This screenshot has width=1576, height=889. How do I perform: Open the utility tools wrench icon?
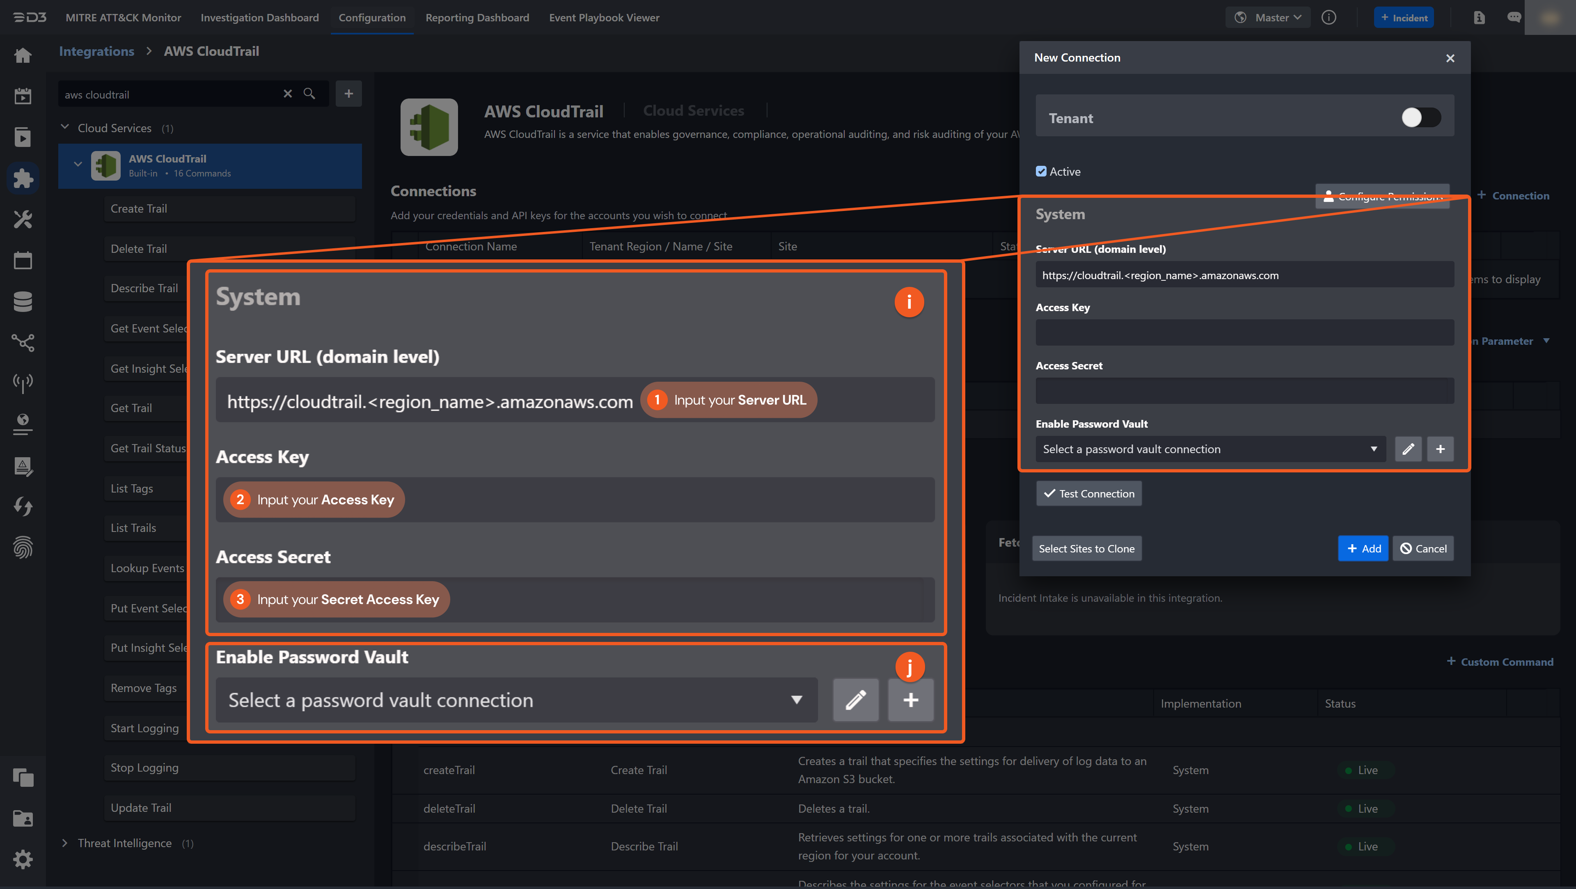click(x=23, y=220)
